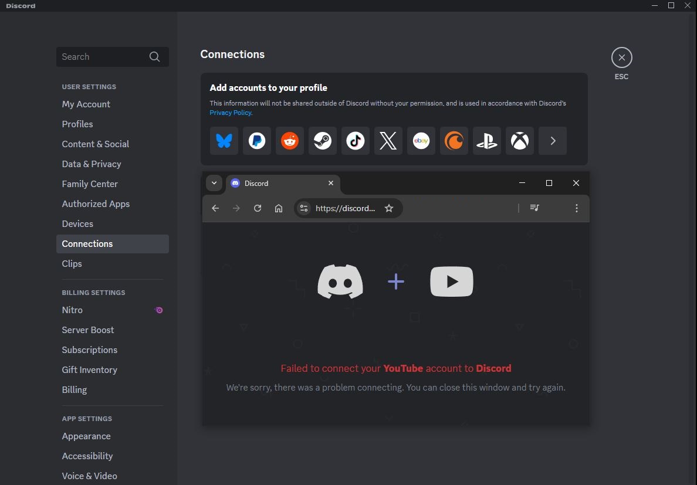Open the browser tab search dropdown
The height and width of the screenshot is (485, 697).
[214, 183]
